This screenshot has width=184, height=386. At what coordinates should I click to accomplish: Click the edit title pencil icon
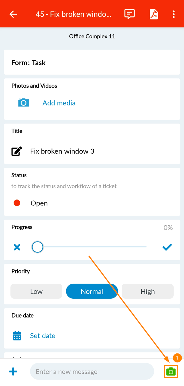click(17, 151)
